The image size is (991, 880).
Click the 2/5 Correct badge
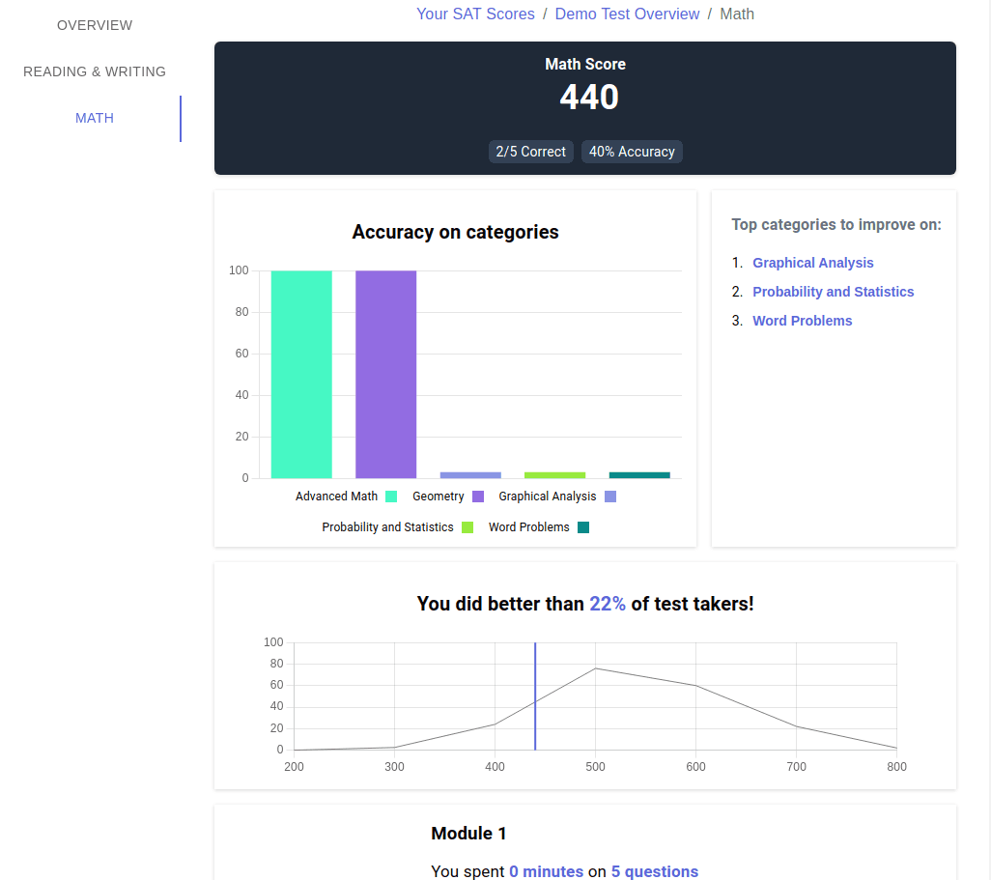point(530,152)
